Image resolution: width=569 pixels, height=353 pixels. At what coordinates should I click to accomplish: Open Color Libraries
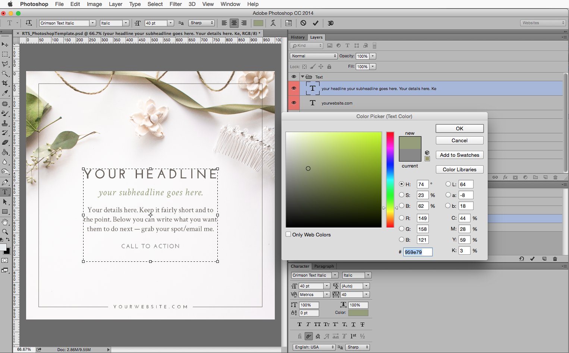coord(459,169)
